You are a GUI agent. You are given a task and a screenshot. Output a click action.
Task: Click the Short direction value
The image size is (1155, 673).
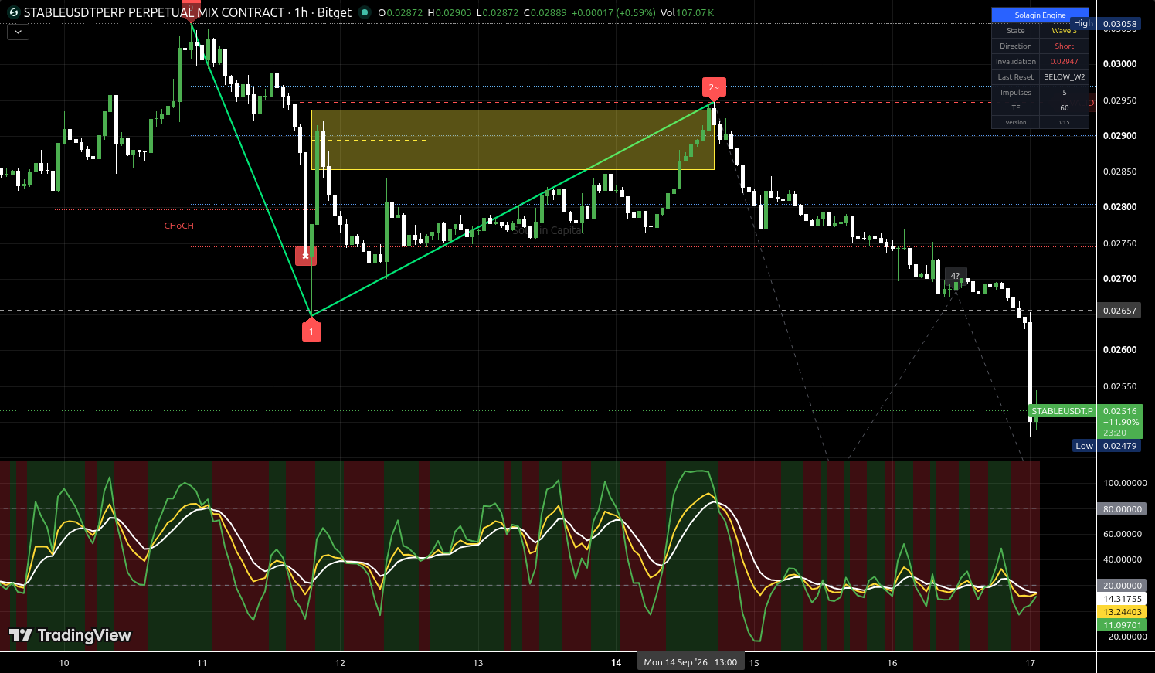tap(1064, 46)
